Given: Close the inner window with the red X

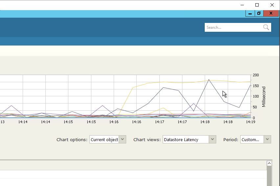Looking at the screenshot, I should coord(271,13).
